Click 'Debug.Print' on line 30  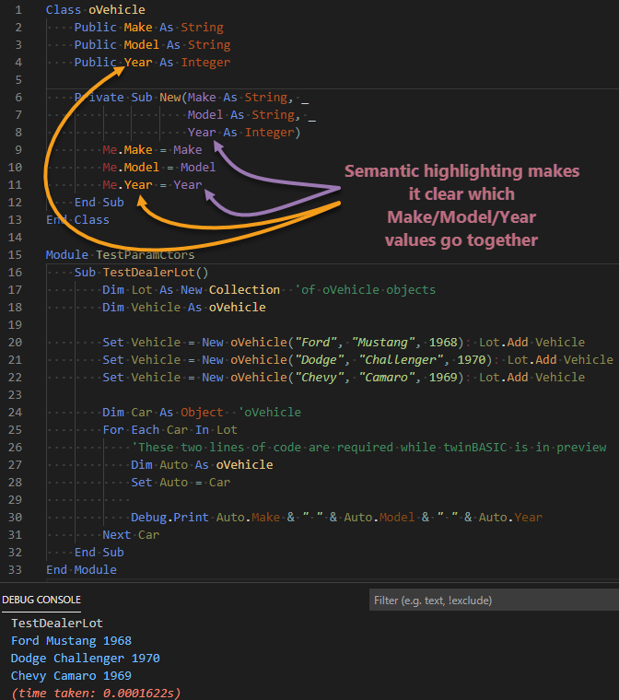tap(169, 518)
